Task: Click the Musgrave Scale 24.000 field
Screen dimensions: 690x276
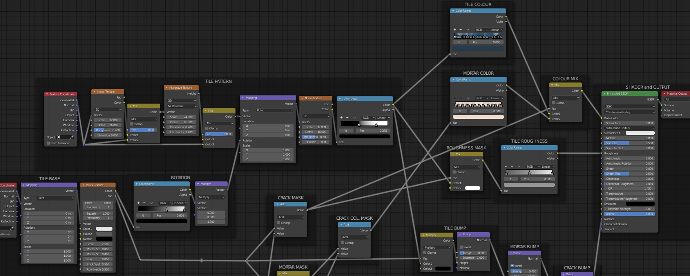Action: (x=181, y=117)
